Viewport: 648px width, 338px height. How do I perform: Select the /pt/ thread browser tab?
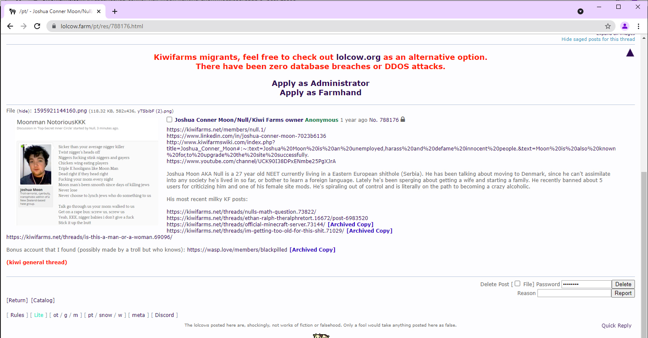[x=54, y=11]
